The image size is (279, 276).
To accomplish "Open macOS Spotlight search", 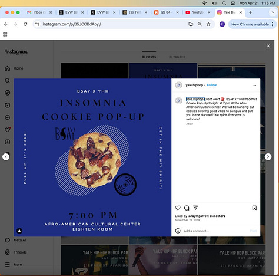I will 224,3.
